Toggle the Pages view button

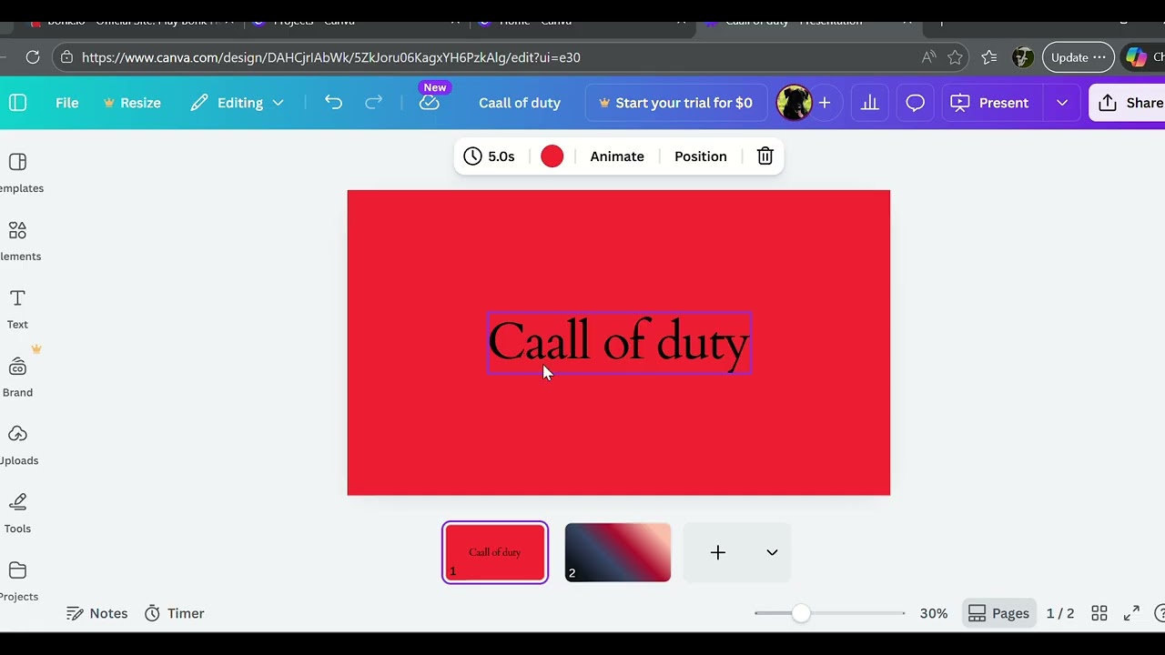[x=998, y=613]
